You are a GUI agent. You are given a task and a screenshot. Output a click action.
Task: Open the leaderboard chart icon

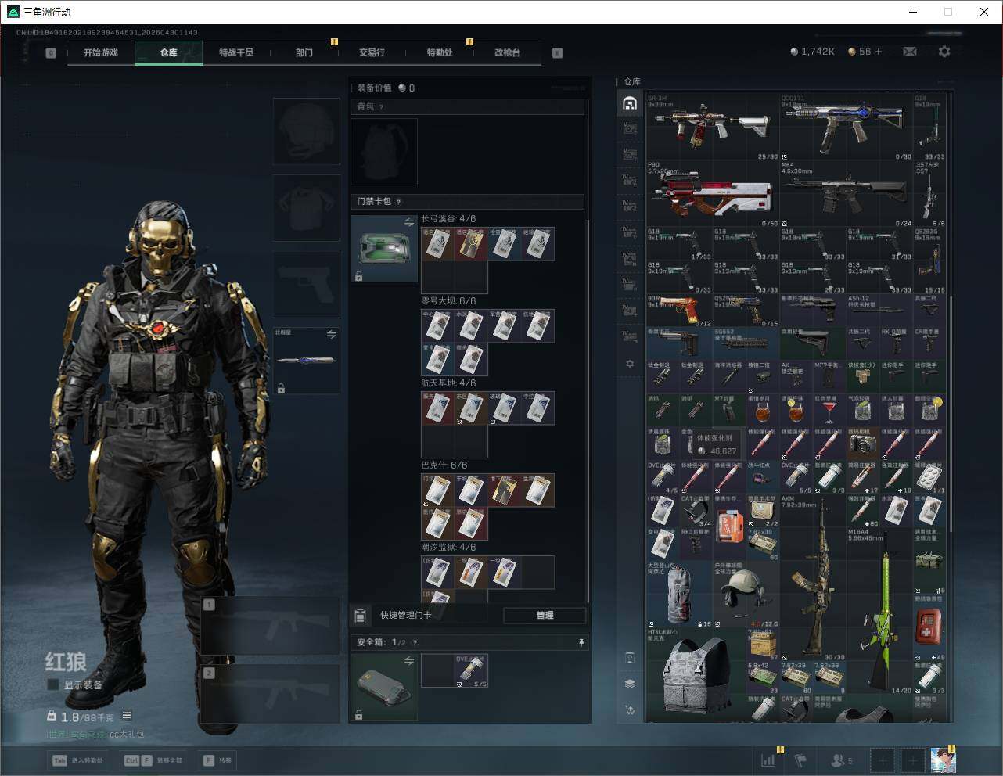click(768, 760)
